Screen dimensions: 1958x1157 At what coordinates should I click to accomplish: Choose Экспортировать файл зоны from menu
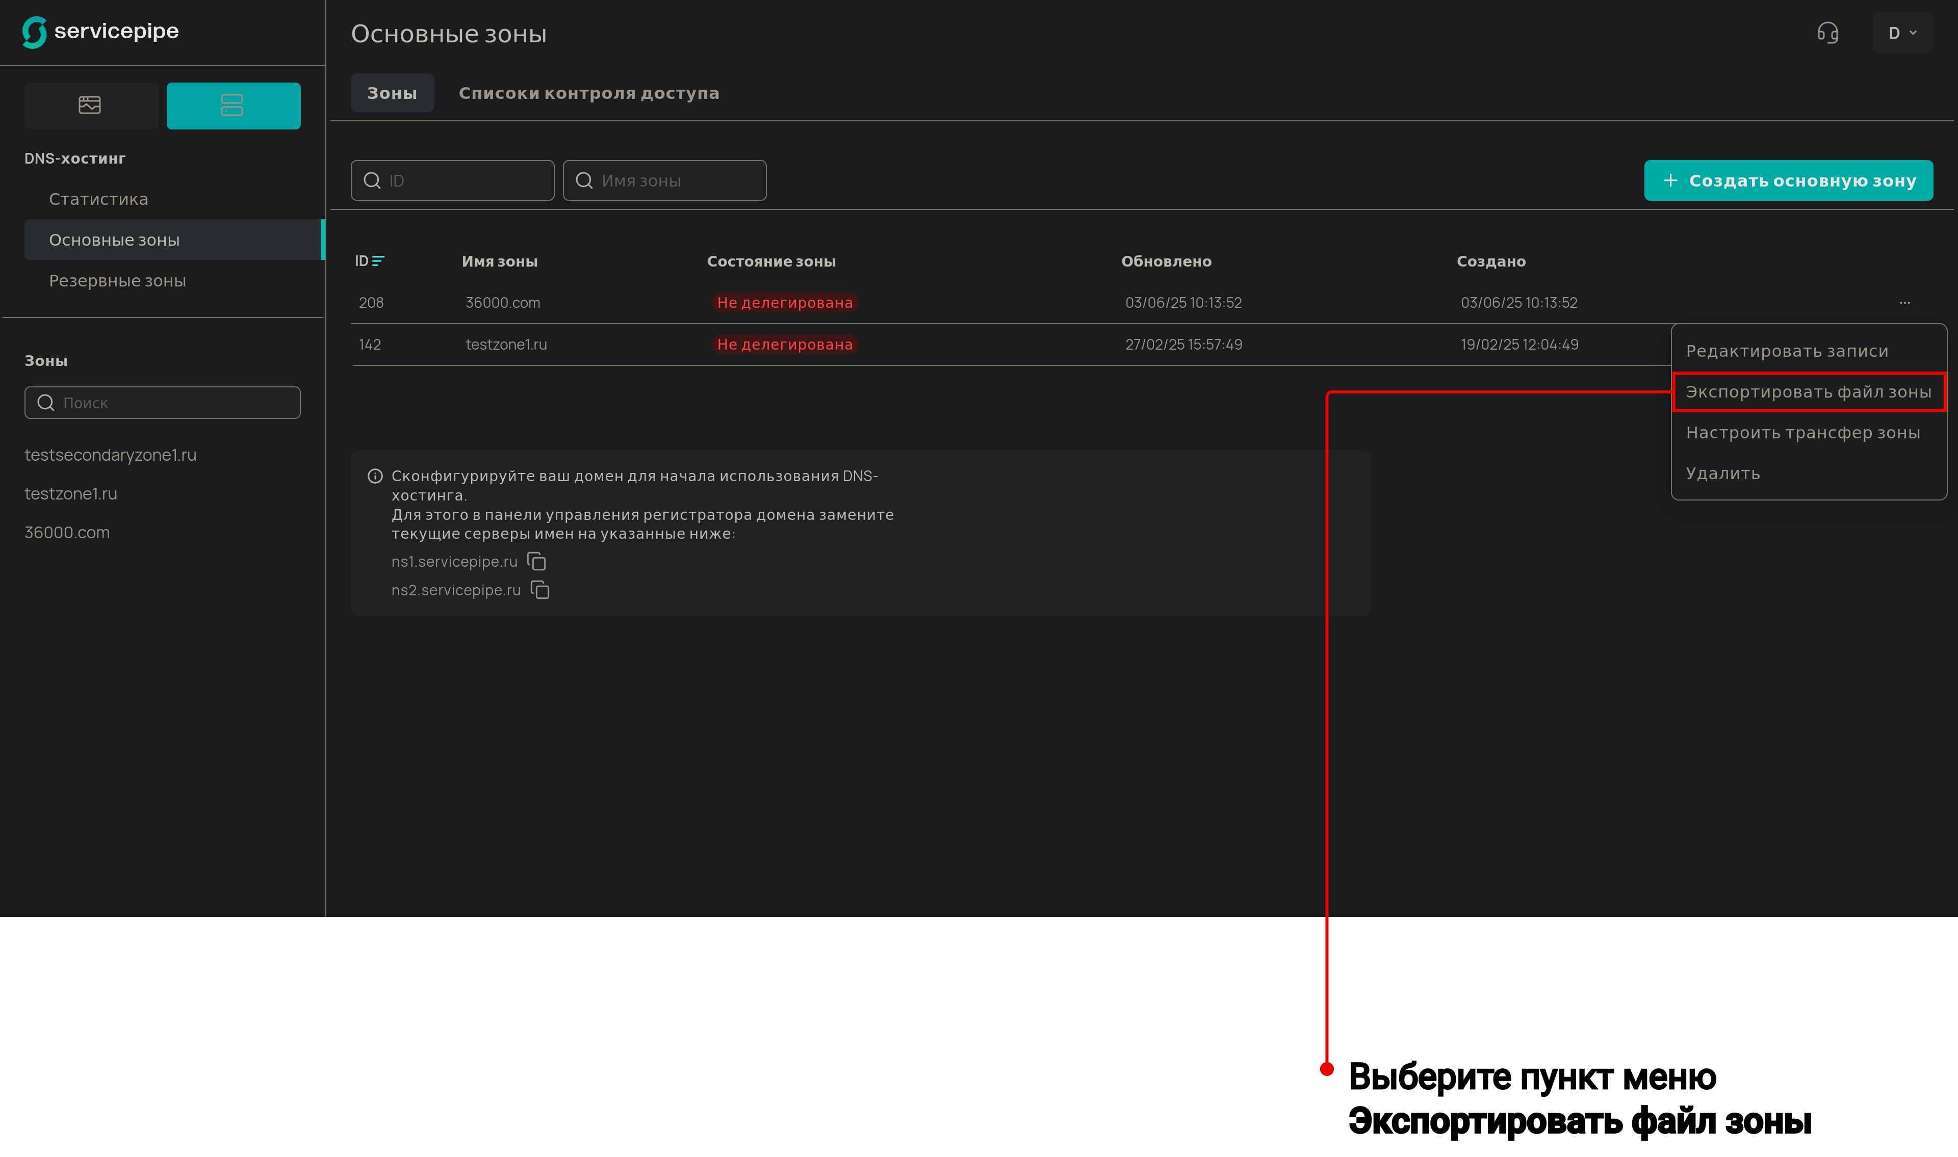click(1808, 392)
